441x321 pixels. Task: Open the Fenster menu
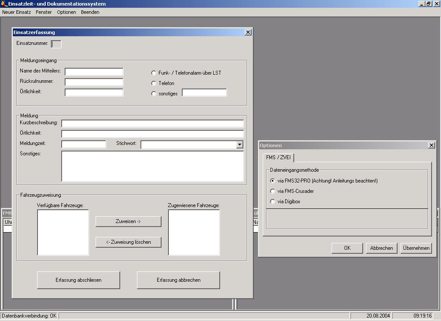43,12
